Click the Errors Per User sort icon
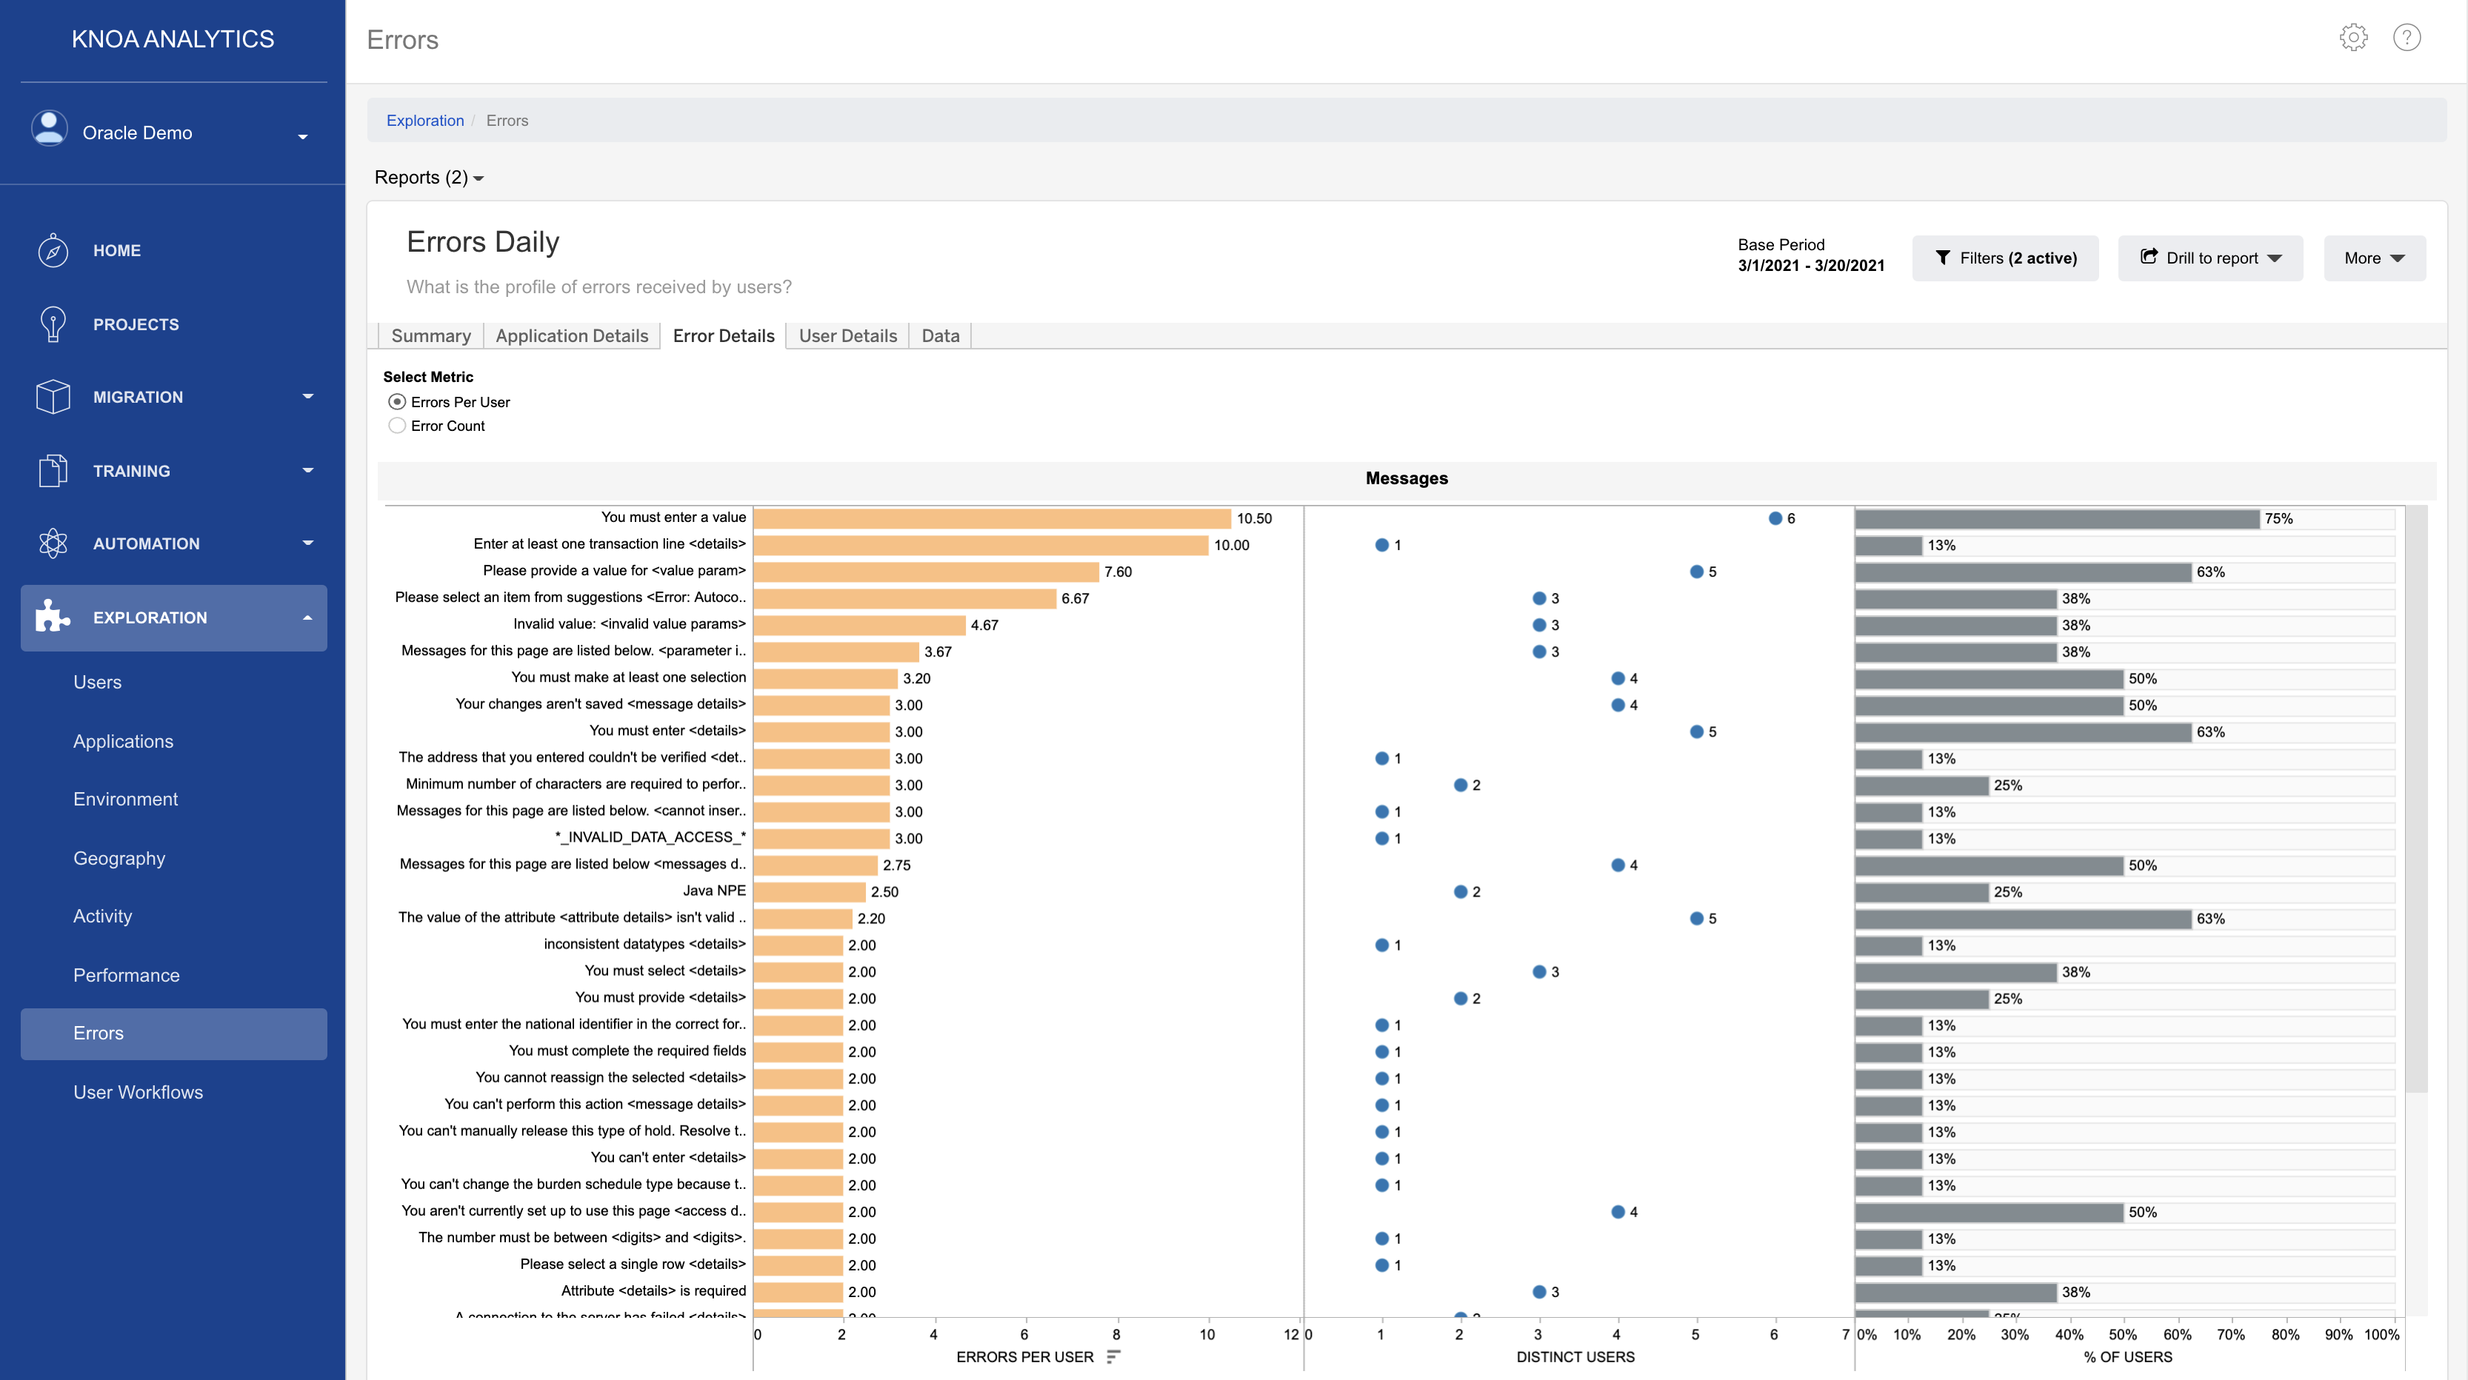 1113,1356
